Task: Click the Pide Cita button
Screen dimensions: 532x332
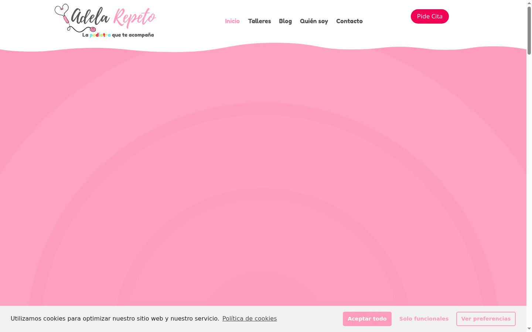Action: (x=430, y=16)
